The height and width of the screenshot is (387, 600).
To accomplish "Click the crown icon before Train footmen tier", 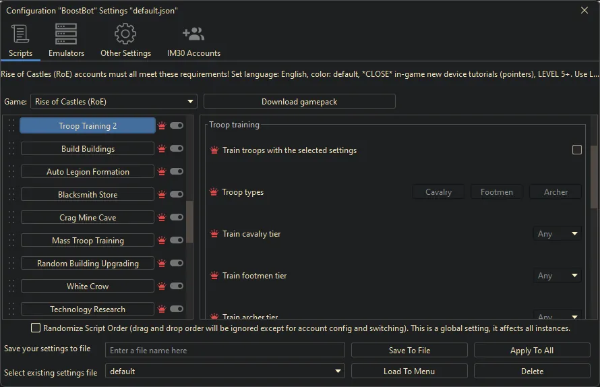I will (214, 275).
